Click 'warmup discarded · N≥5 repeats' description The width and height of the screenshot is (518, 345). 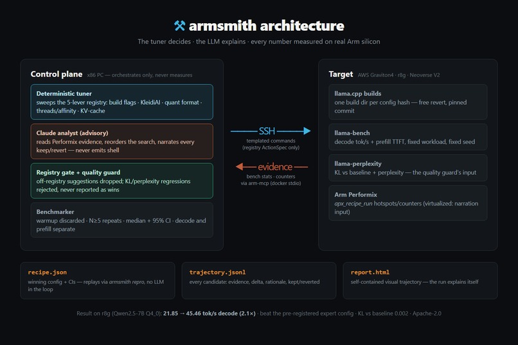(121, 225)
